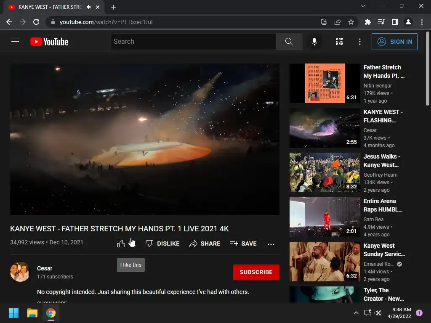
Task: Open Jesus Walks - Kanye West thumbnail
Action: coord(325,172)
